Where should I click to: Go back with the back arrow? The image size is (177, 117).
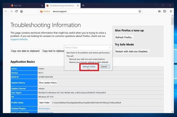[x=6, y=11]
